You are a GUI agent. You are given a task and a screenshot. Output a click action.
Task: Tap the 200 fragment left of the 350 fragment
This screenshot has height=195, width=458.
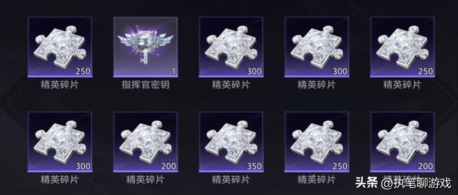point(146,142)
